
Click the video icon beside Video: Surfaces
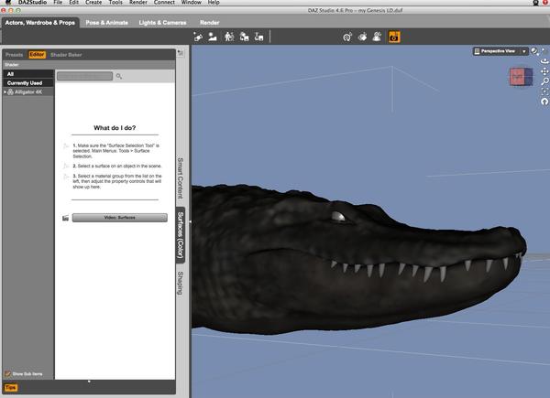[65, 218]
